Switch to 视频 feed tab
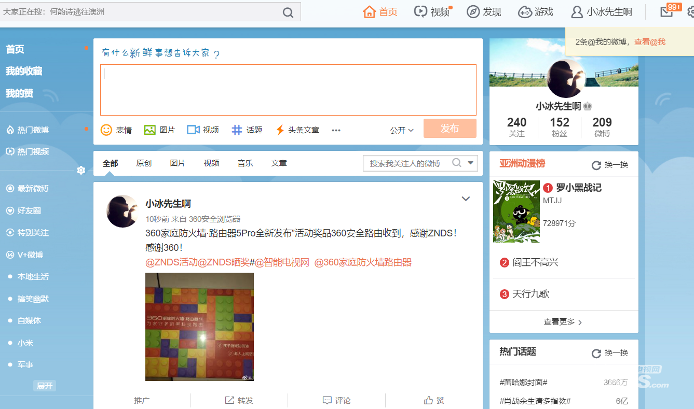Image resolution: width=694 pixels, height=409 pixels. click(211, 163)
